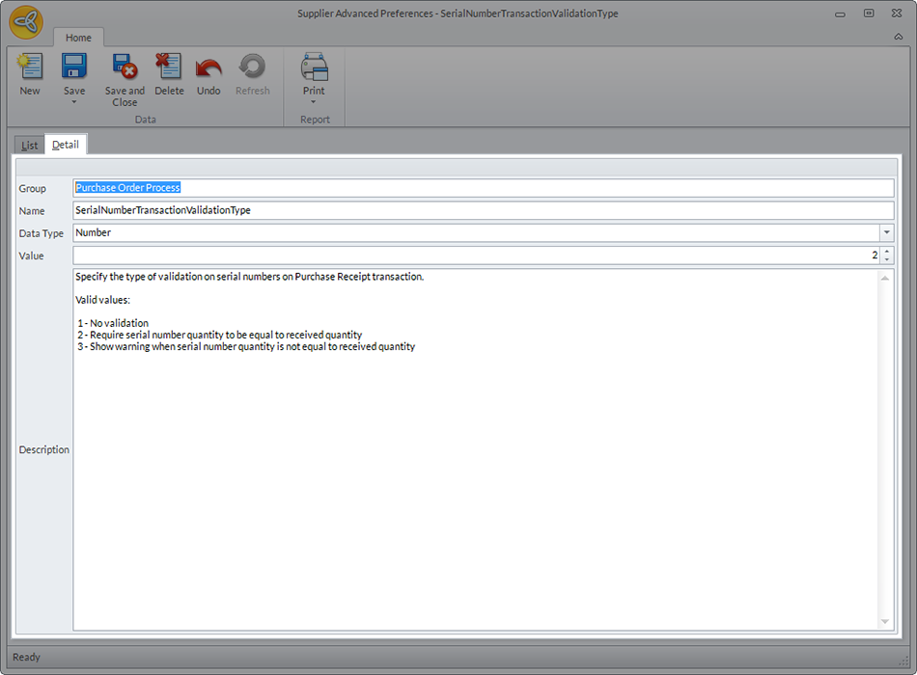Image resolution: width=917 pixels, height=675 pixels.
Task: Click the New record icon
Action: tap(30, 67)
